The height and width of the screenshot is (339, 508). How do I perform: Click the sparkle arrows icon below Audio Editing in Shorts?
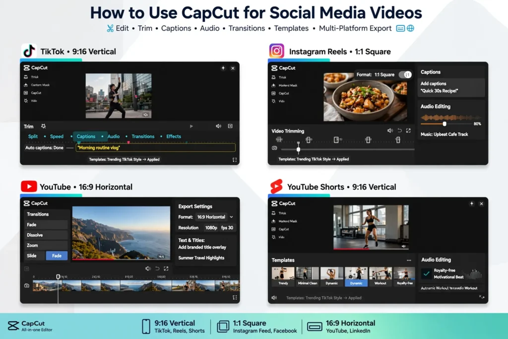click(x=482, y=297)
